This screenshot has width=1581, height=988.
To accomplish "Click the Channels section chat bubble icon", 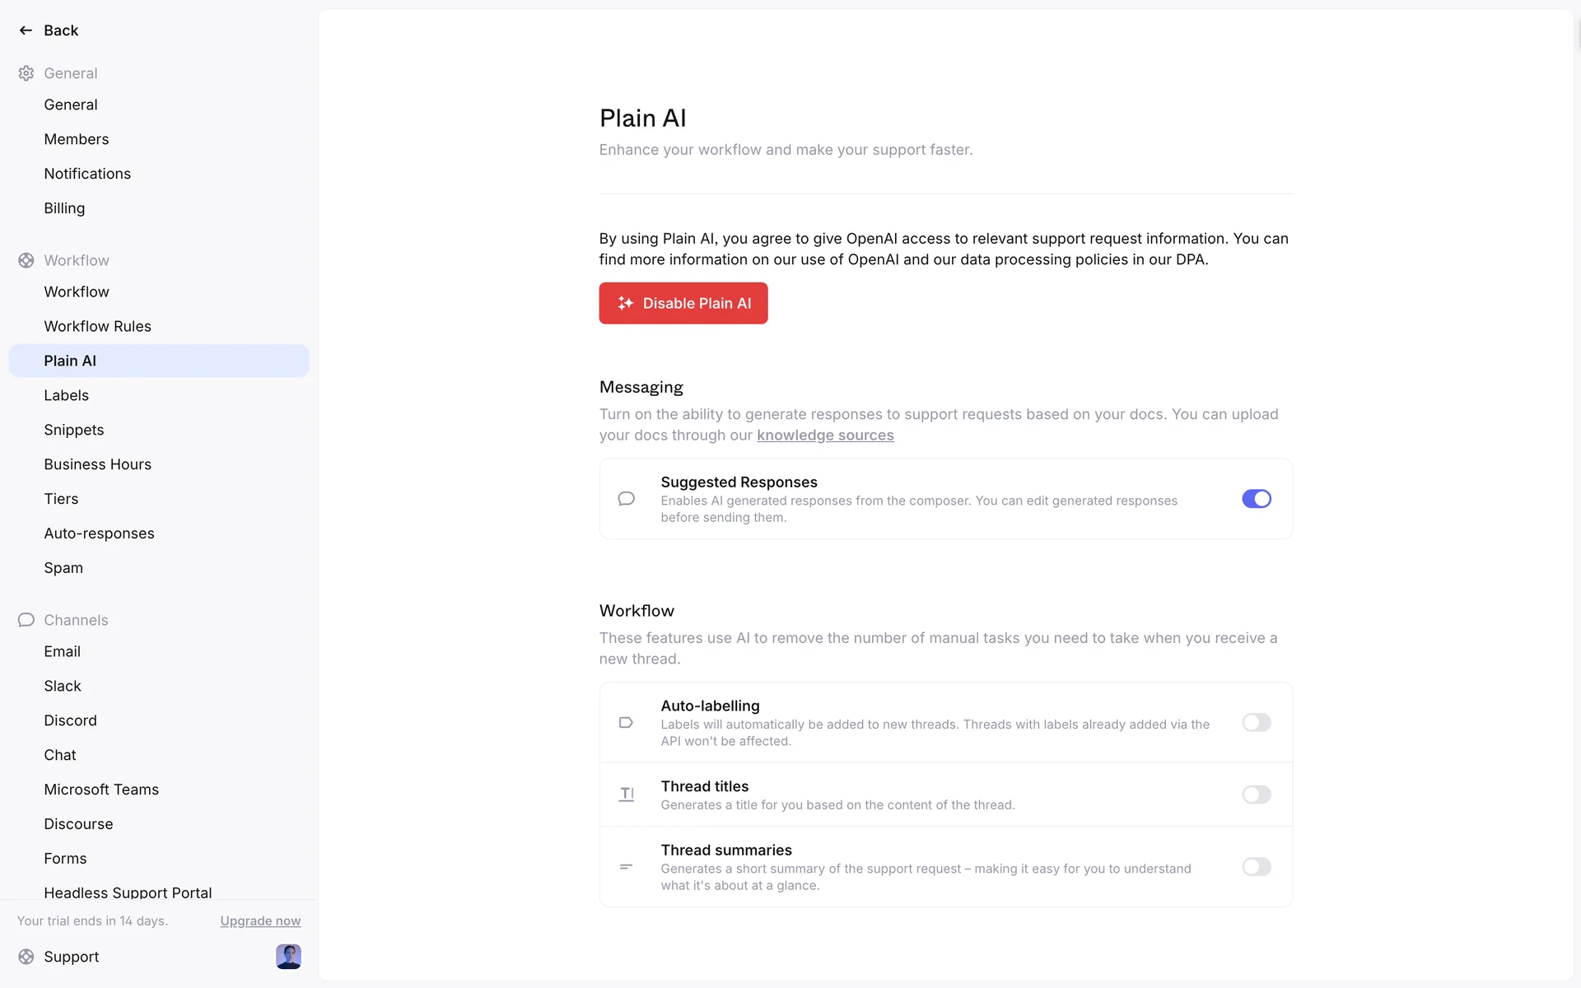I will (26, 620).
